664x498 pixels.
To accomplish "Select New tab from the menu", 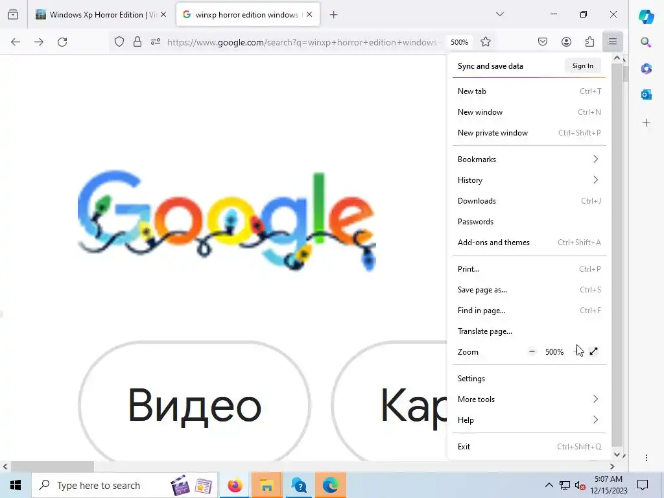I will (529, 91).
